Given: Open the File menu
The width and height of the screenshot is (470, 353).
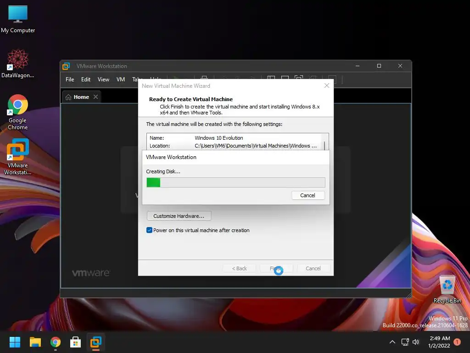Looking at the screenshot, I should (x=70, y=80).
